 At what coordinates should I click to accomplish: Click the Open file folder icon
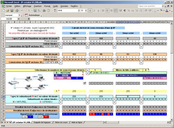click(x=8, y=11)
